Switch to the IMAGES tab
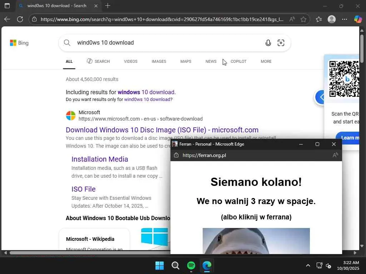This screenshot has width=366, height=274. click(159, 61)
